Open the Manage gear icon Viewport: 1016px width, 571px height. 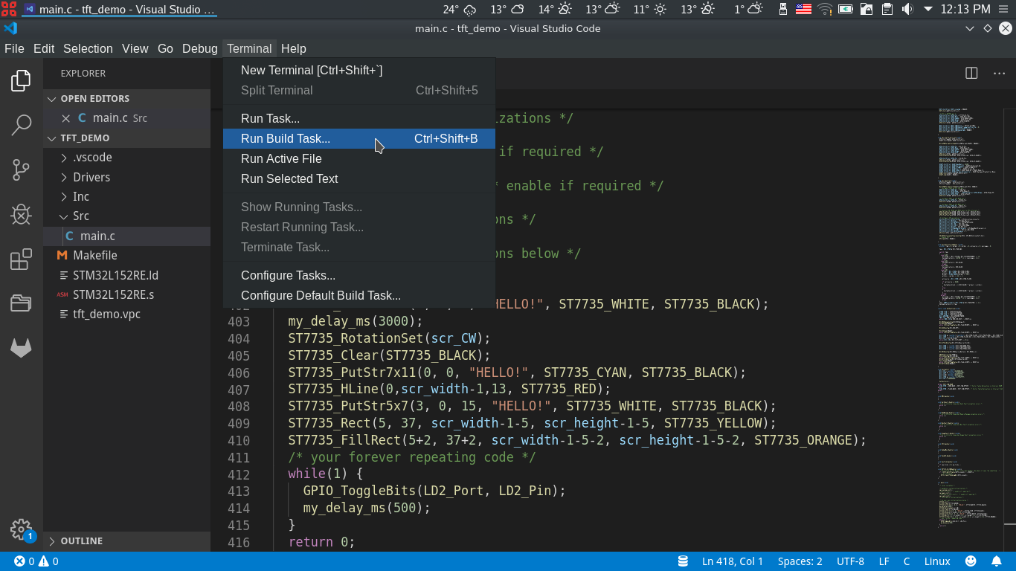(21, 529)
